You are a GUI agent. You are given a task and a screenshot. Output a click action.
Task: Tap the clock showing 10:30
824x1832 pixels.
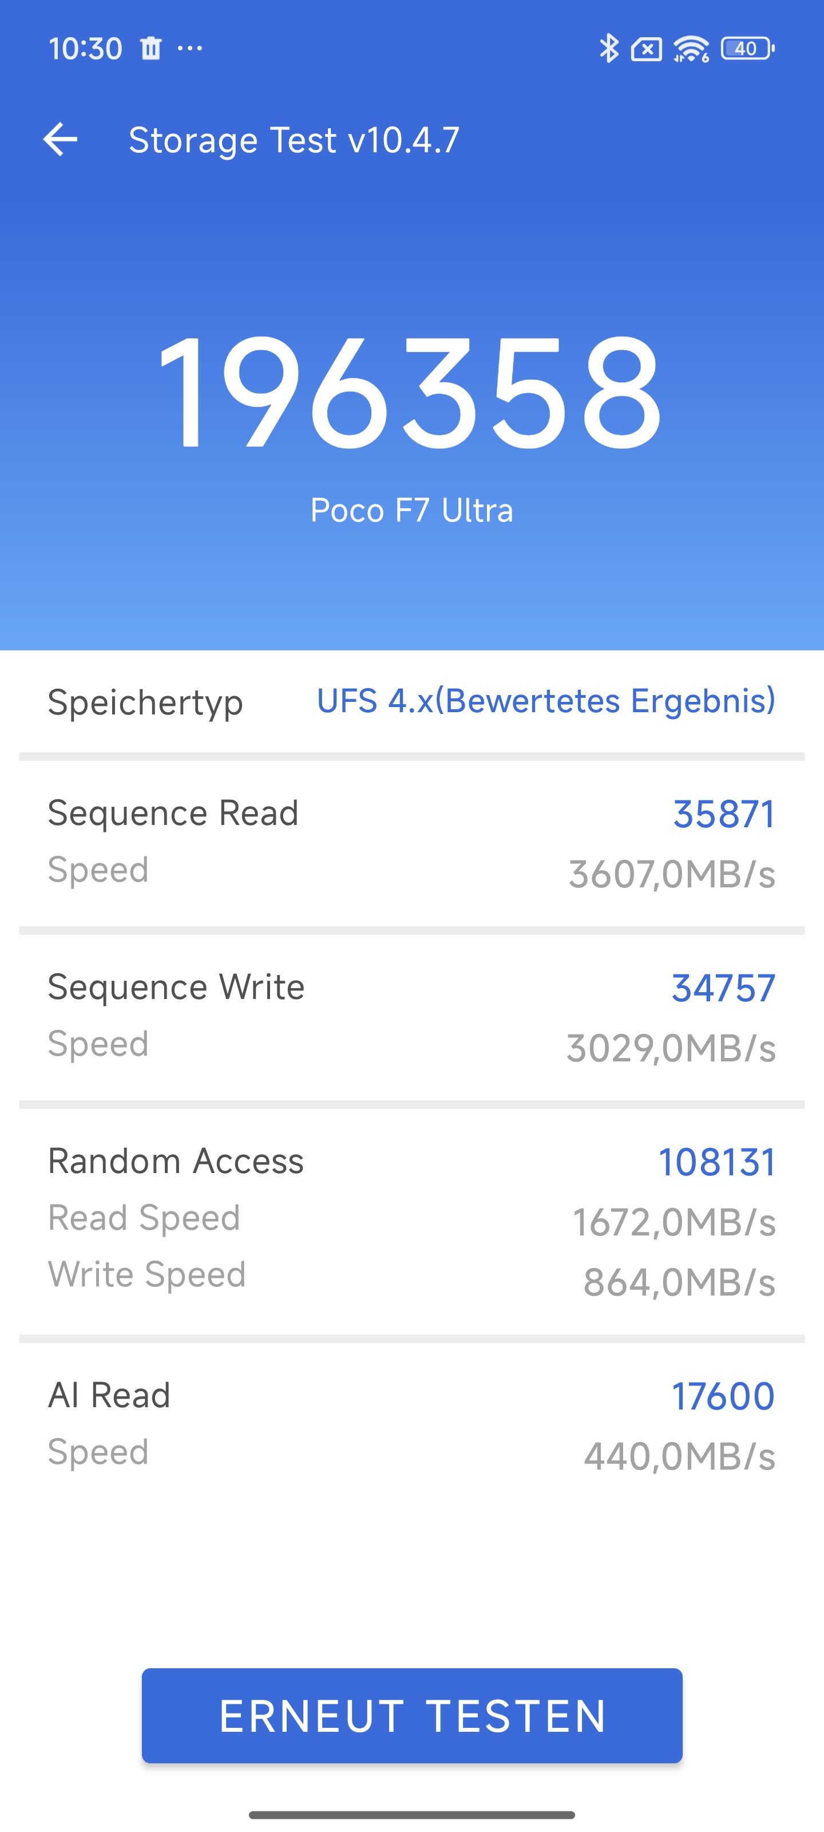click(85, 48)
